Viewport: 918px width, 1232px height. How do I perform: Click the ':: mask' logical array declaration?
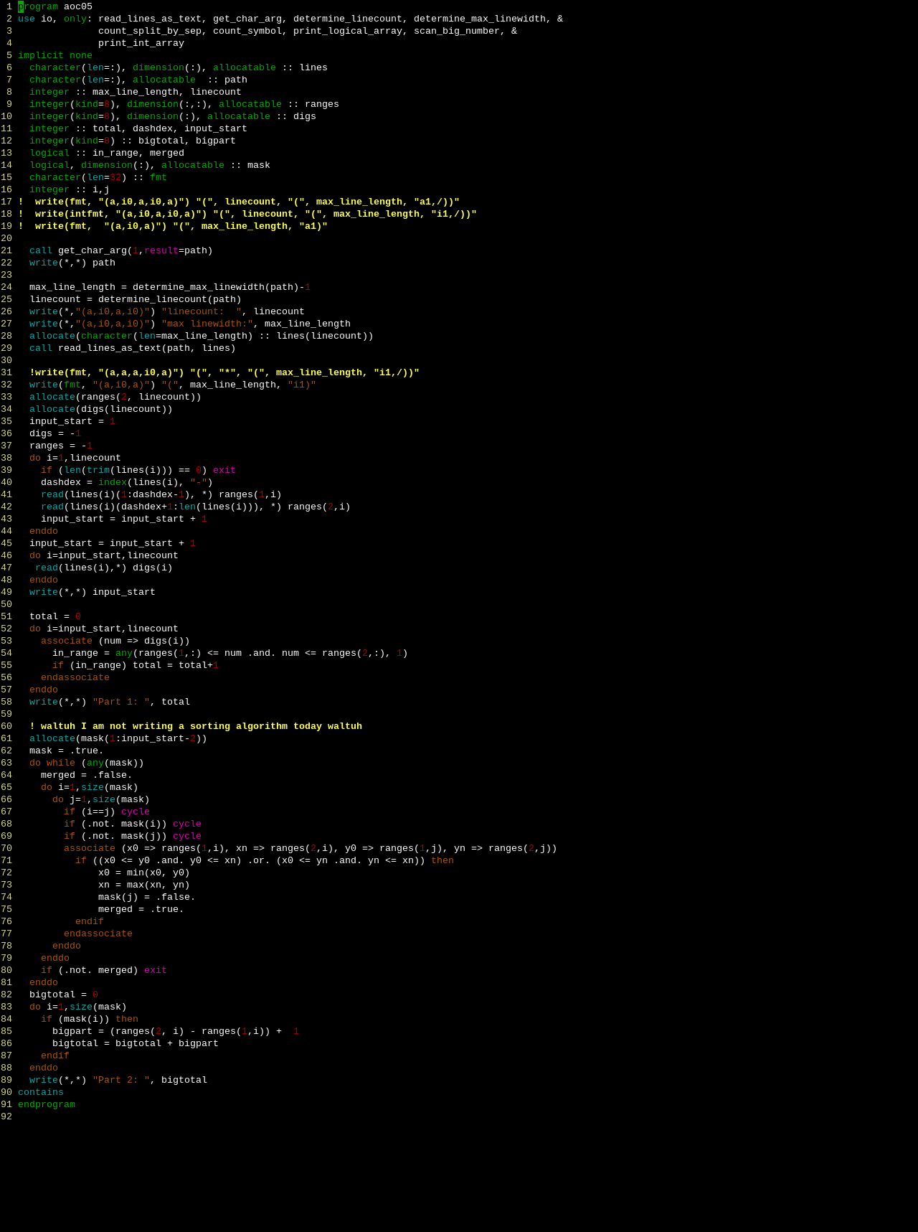click(250, 165)
